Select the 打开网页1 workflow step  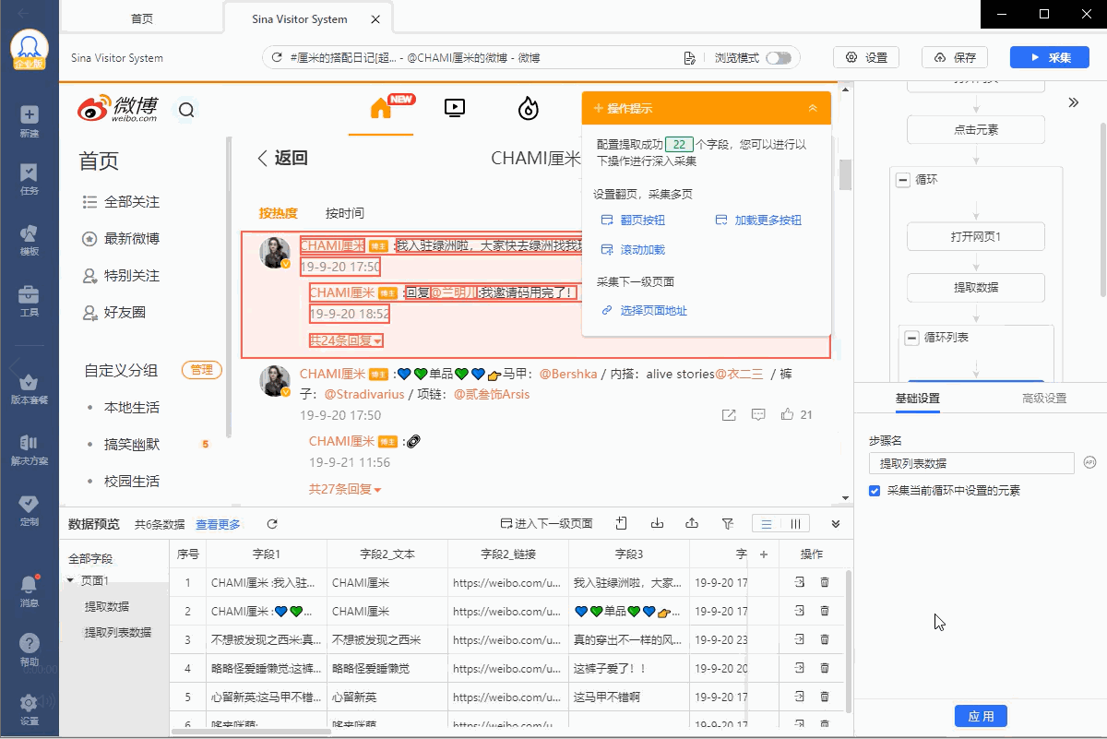tap(976, 237)
